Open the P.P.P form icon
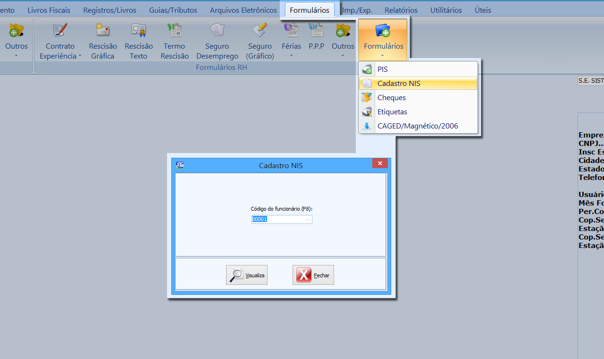Image resolution: width=604 pixels, height=359 pixels. 316,31
